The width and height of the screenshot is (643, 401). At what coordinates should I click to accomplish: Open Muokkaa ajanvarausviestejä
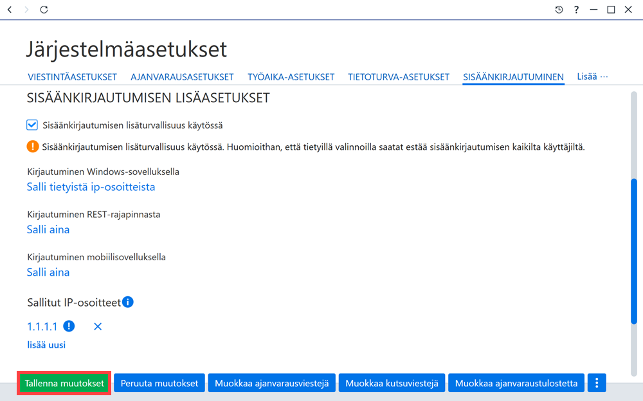(x=272, y=383)
